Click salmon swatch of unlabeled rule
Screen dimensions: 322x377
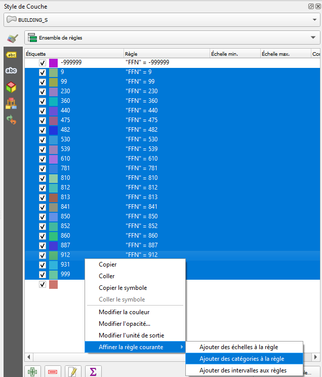[x=53, y=284]
